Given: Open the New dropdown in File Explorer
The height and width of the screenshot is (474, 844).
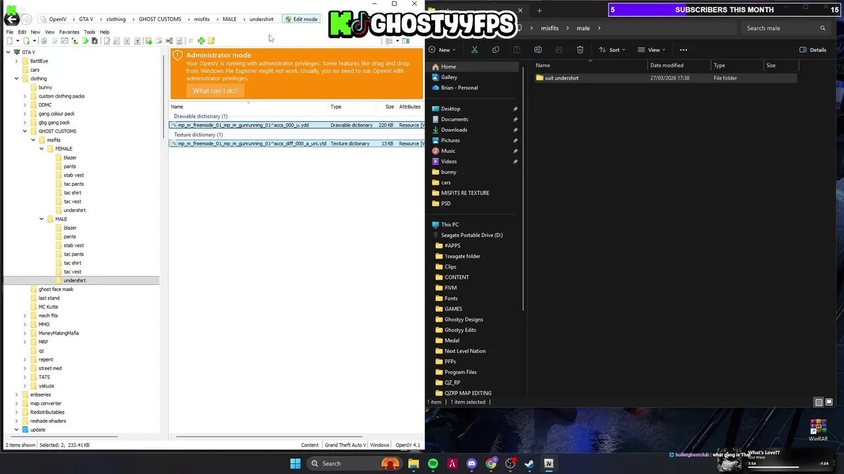Looking at the screenshot, I should (x=443, y=49).
